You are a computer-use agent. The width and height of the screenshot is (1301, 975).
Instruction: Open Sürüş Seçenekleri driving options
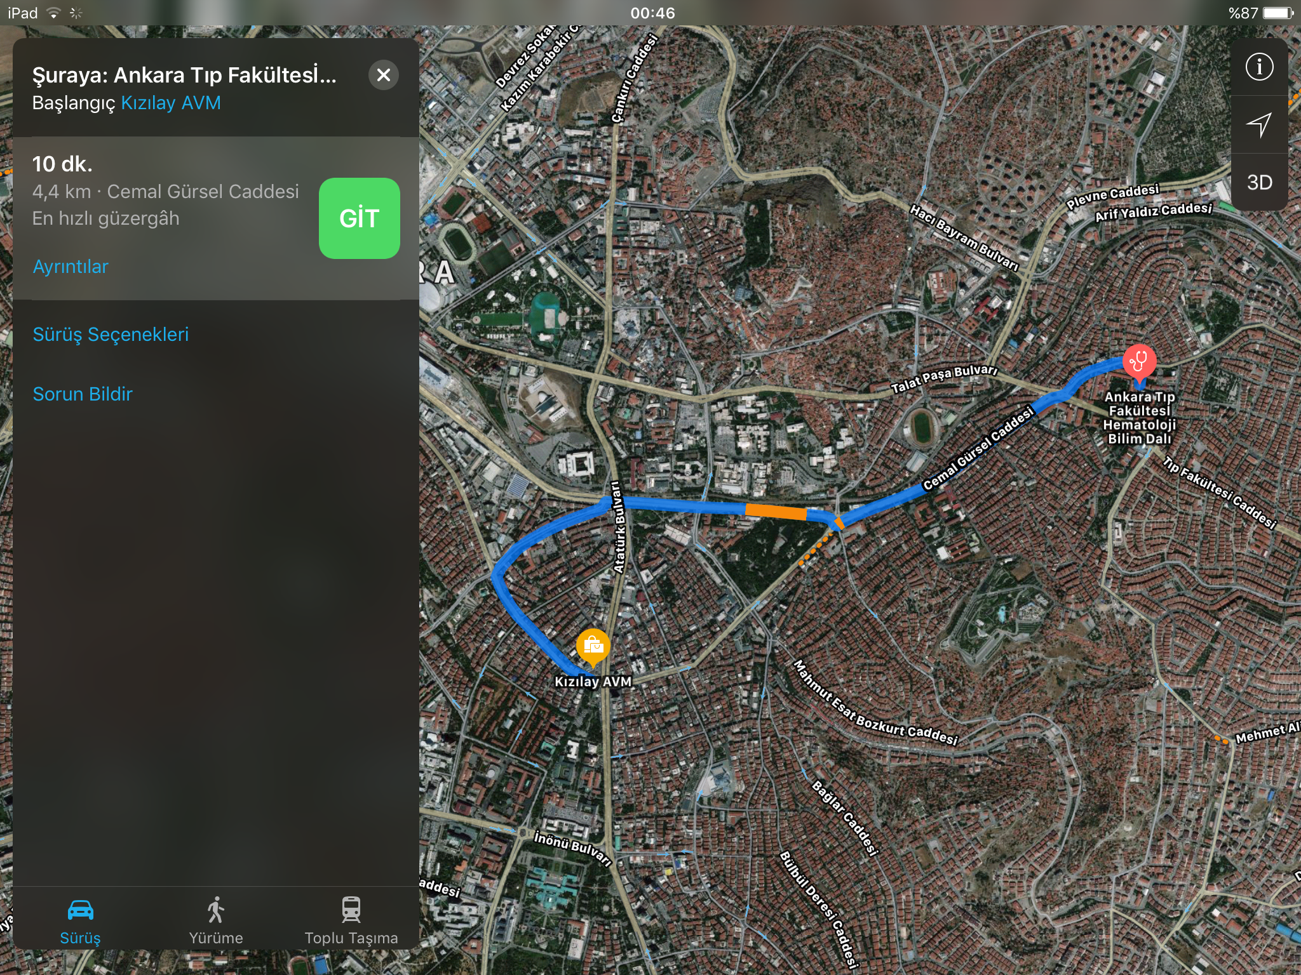tap(111, 335)
